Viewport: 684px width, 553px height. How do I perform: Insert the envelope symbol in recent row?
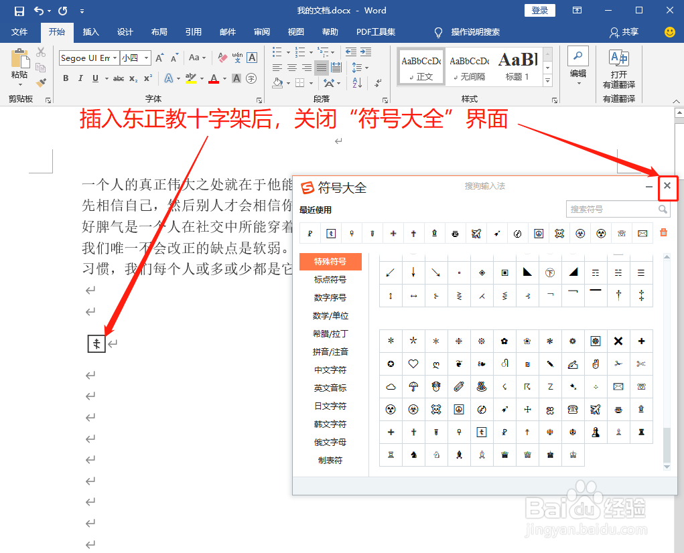coord(642,234)
